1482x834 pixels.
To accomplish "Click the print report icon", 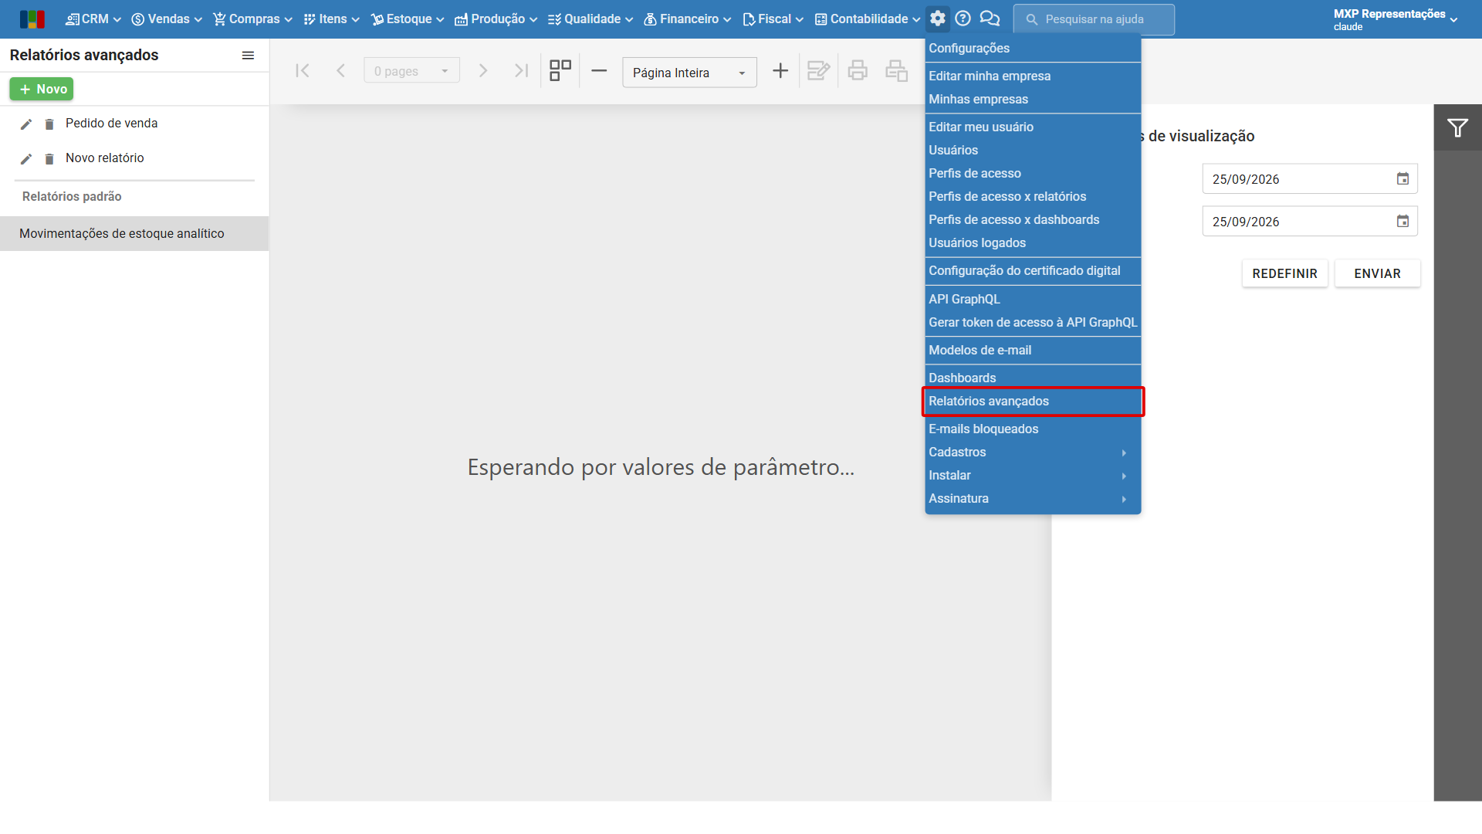I will [x=858, y=71].
